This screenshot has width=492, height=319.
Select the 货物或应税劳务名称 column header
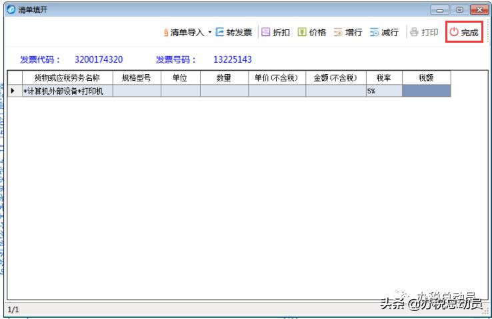tap(67, 77)
